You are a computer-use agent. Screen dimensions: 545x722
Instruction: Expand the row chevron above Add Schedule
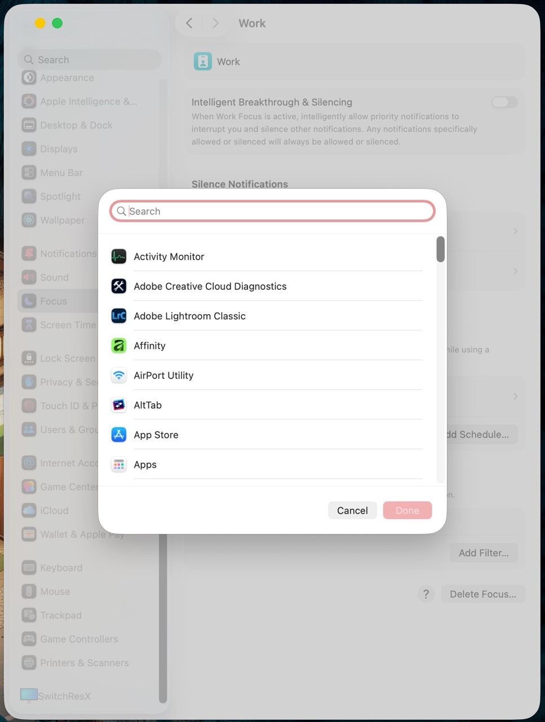pos(515,397)
